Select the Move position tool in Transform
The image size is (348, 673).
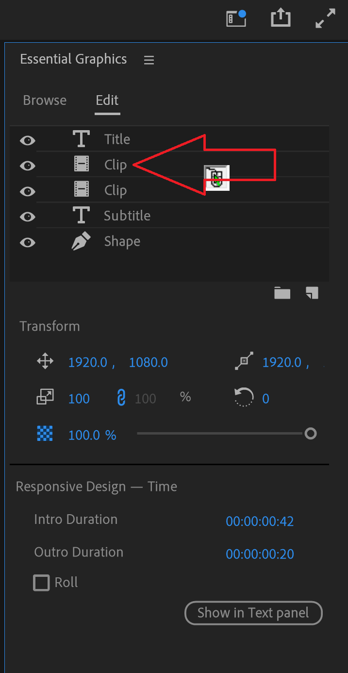coord(45,361)
